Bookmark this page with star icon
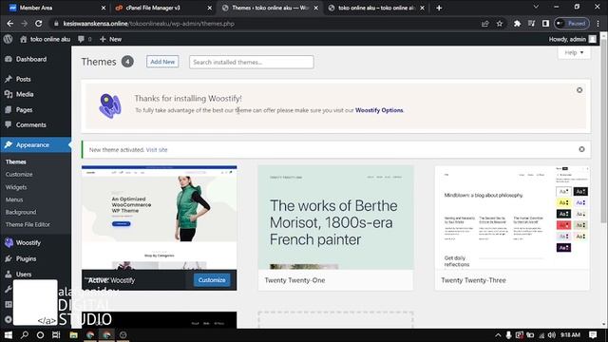The image size is (608, 342). 500,24
